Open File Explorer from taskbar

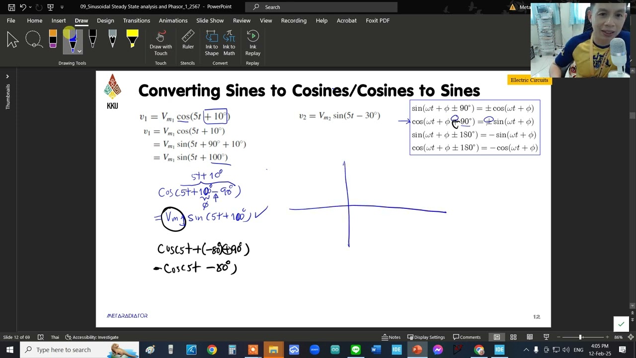click(x=273, y=350)
